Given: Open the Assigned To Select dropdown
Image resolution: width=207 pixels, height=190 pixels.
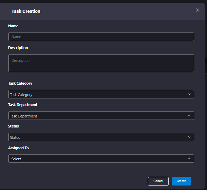Looking at the screenshot, I should click(101, 159).
